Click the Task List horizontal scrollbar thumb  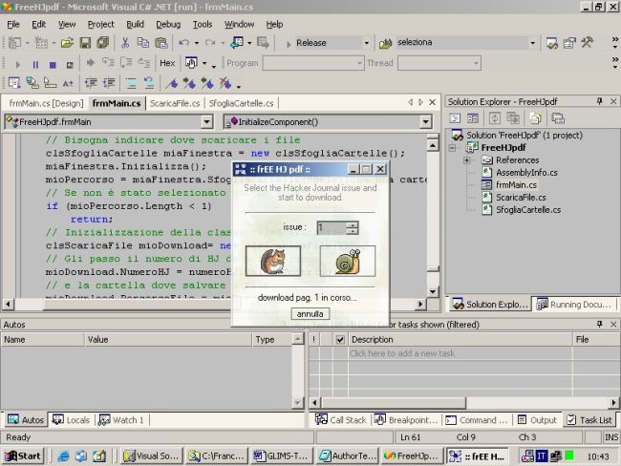point(393,403)
